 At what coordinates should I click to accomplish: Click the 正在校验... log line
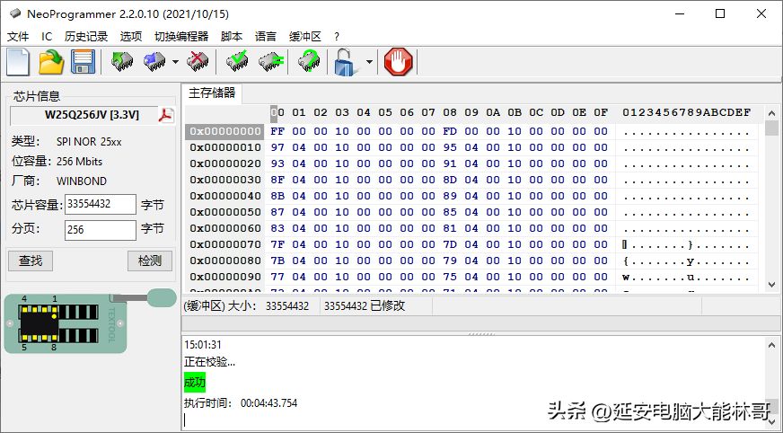[210, 363]
